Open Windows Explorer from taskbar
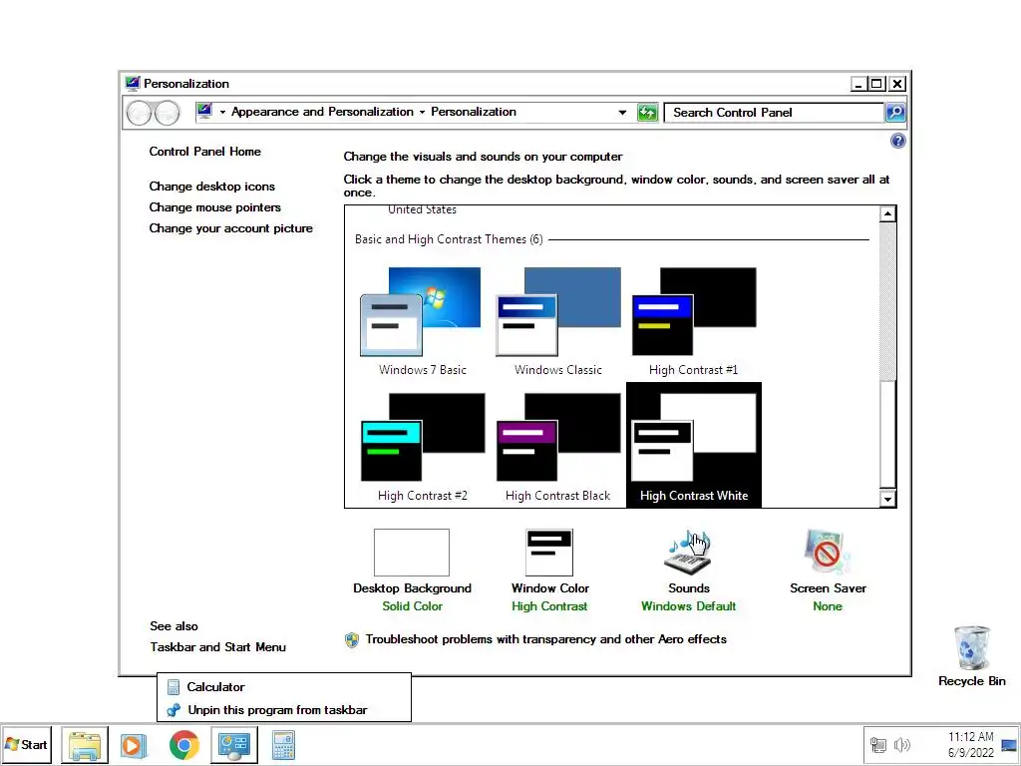Screen dimensions: 1021x766 tap(85, 745)
